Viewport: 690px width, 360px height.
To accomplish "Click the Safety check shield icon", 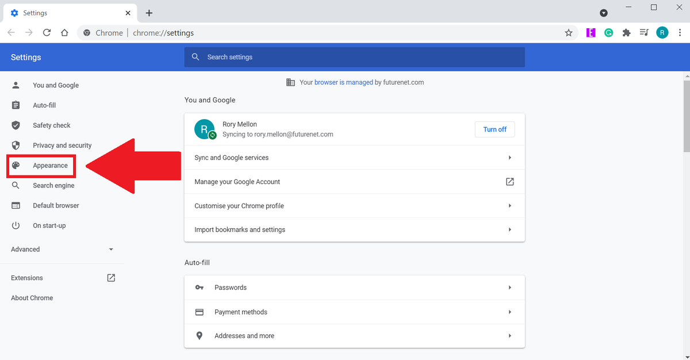I will tap(16, 125).
